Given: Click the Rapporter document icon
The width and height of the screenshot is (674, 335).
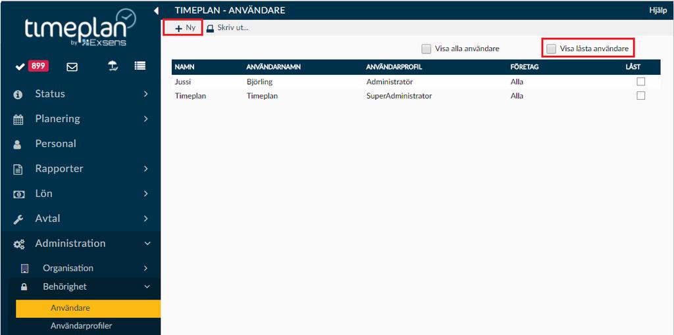Looking at the screenshot, I should point(18,169).
